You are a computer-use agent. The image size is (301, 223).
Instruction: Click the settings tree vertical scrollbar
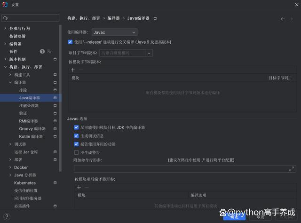coord(60,98)
